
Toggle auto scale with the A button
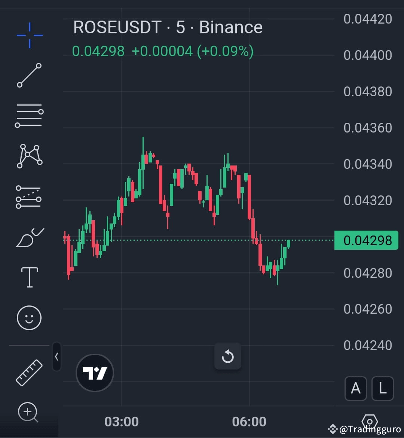point(355,389)
